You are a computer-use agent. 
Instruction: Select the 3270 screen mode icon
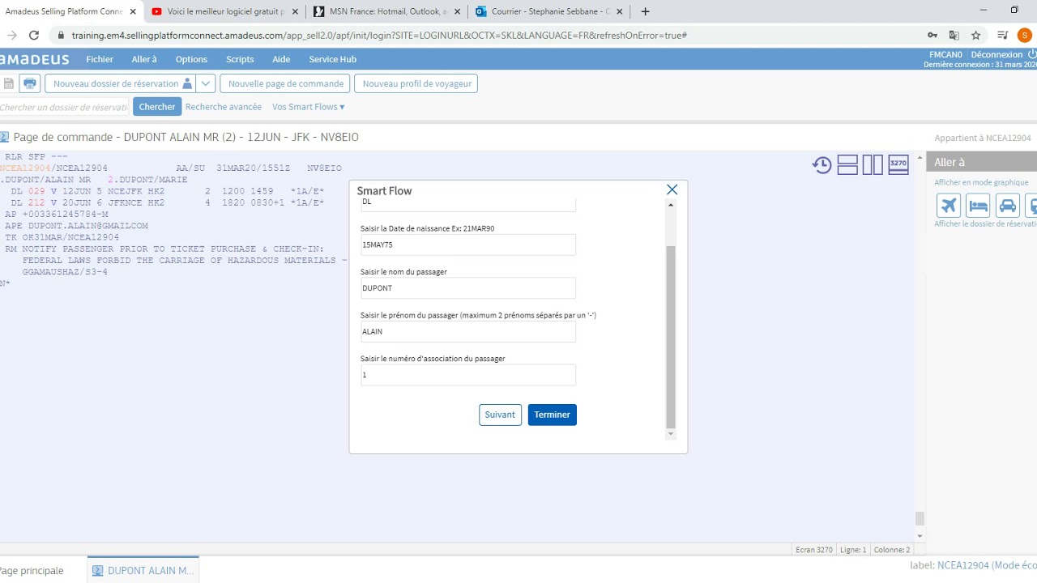898,164
